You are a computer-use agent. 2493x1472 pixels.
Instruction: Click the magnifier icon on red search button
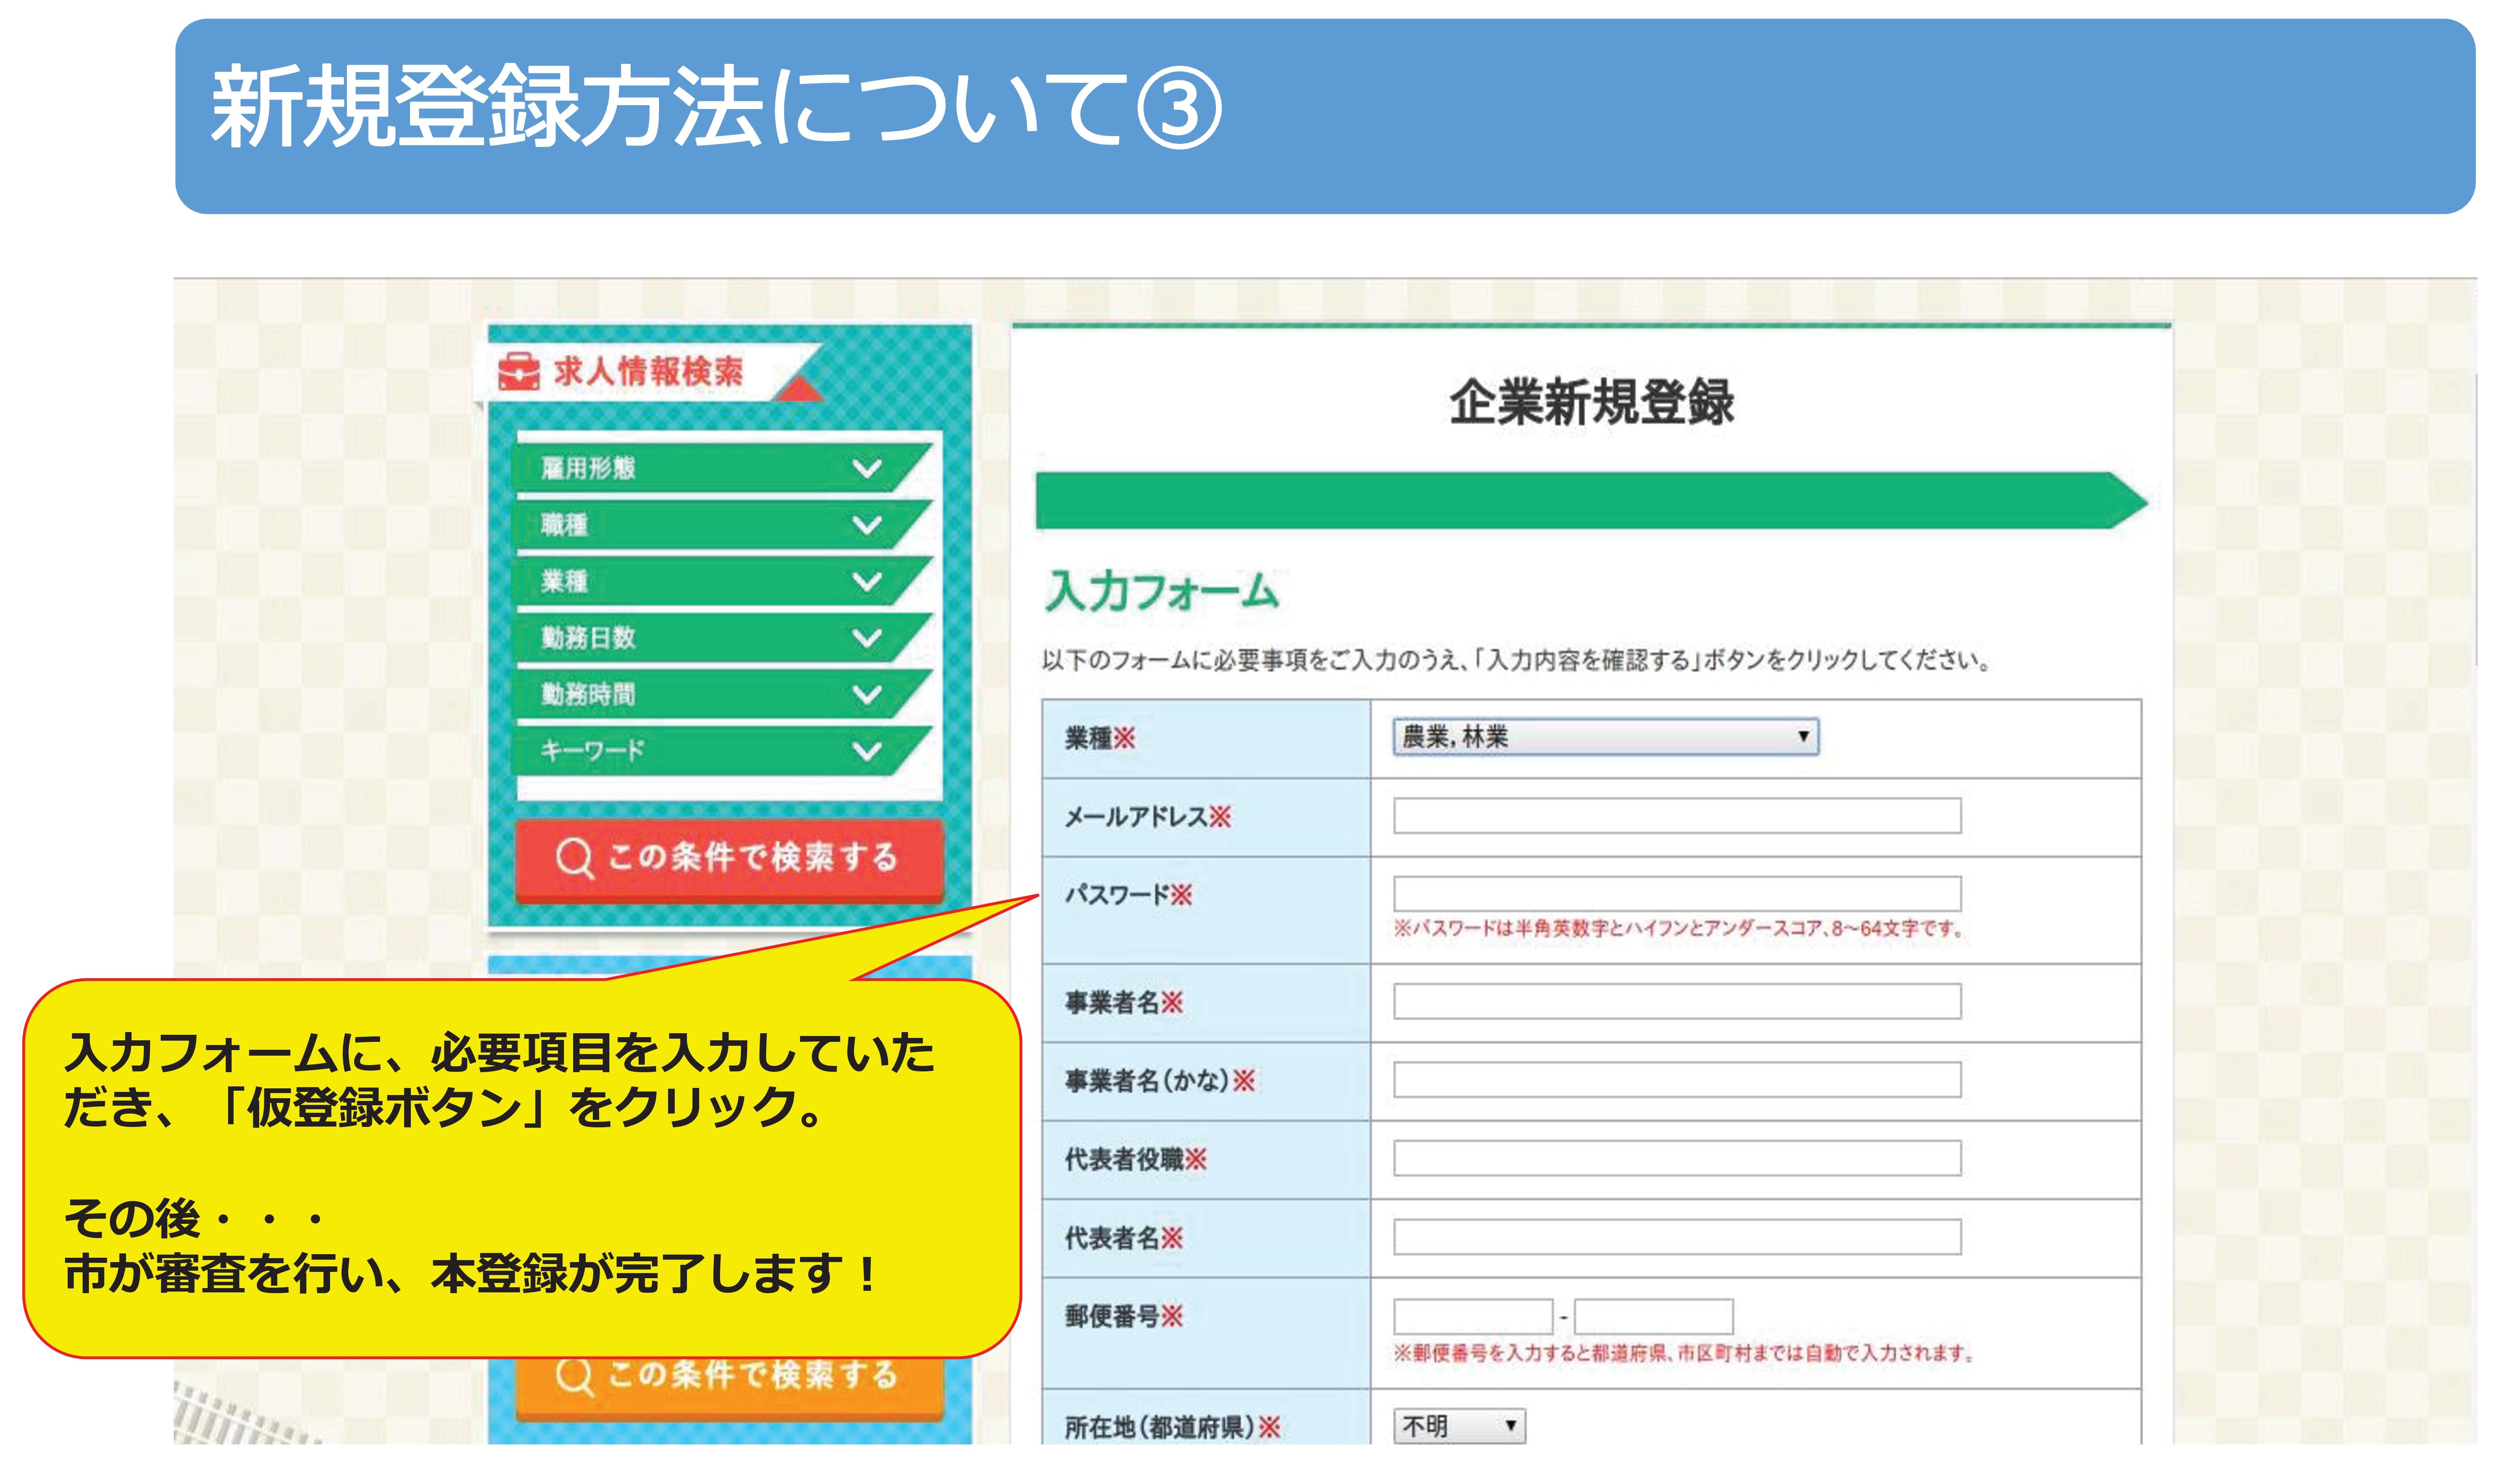click(575, 857)
